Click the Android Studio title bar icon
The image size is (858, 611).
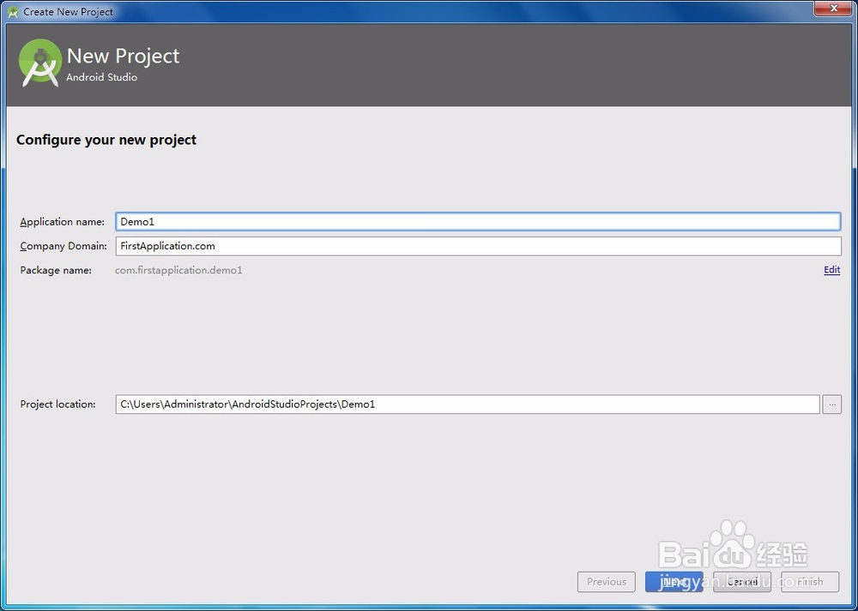(13, 11)
